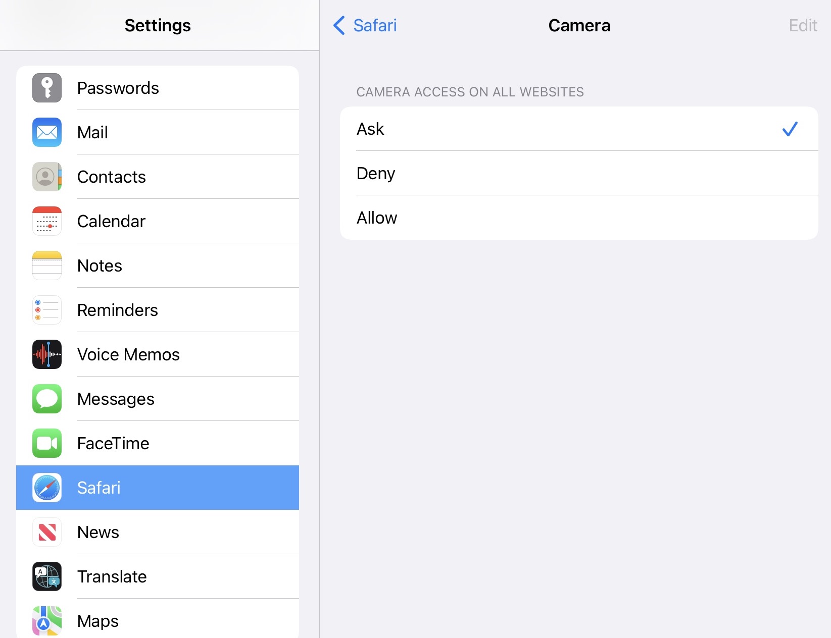The image size is (831, 638).
Task: Open the Contacts app icon
Action: coord(47,177)
